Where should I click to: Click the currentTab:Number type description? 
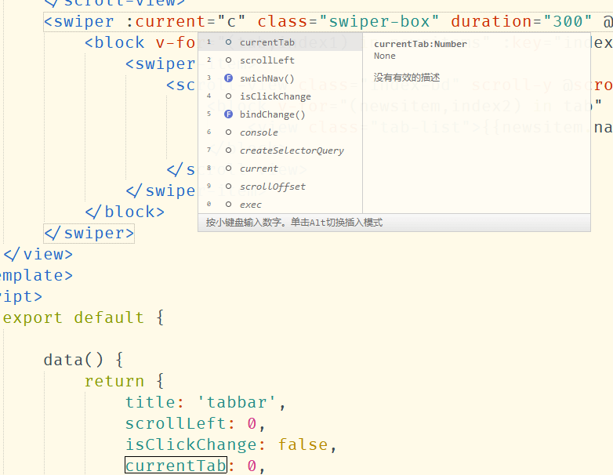(x=420, y=44)
